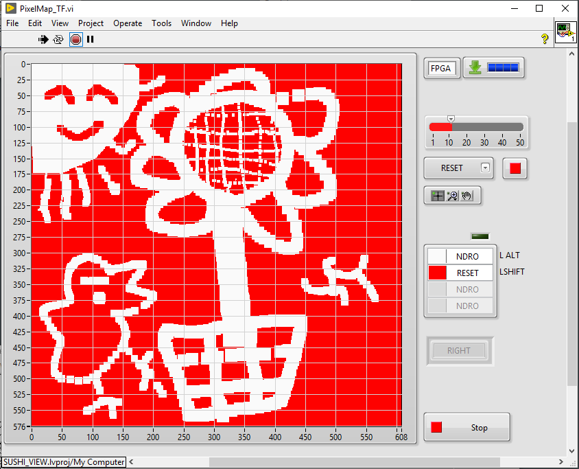The width and height of the screenshot is (579, 469).
Task: Select the graph pan hand tool
Action: tap(466, 196)
